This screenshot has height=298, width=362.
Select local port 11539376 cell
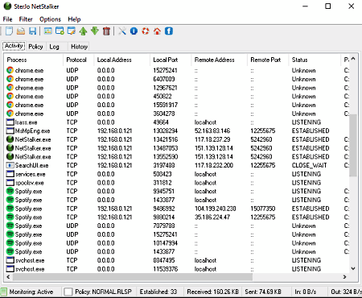(x=165, y=269)
